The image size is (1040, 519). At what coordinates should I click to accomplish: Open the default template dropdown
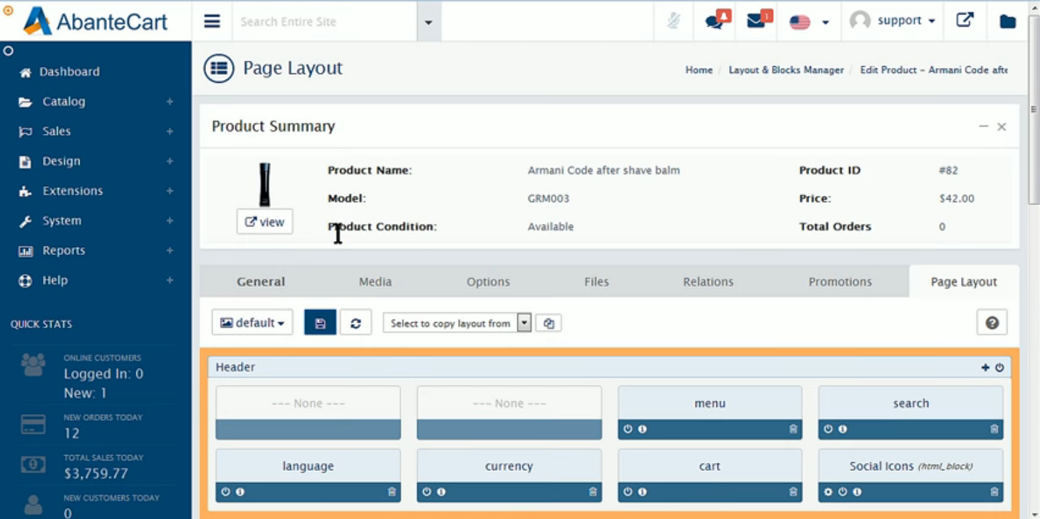(x=252, y=323)
